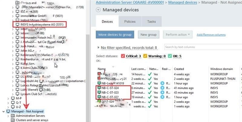The image size is (242, 122).
Task: Open Administration Servers under Not Assigned
Action: click(30, 116)
